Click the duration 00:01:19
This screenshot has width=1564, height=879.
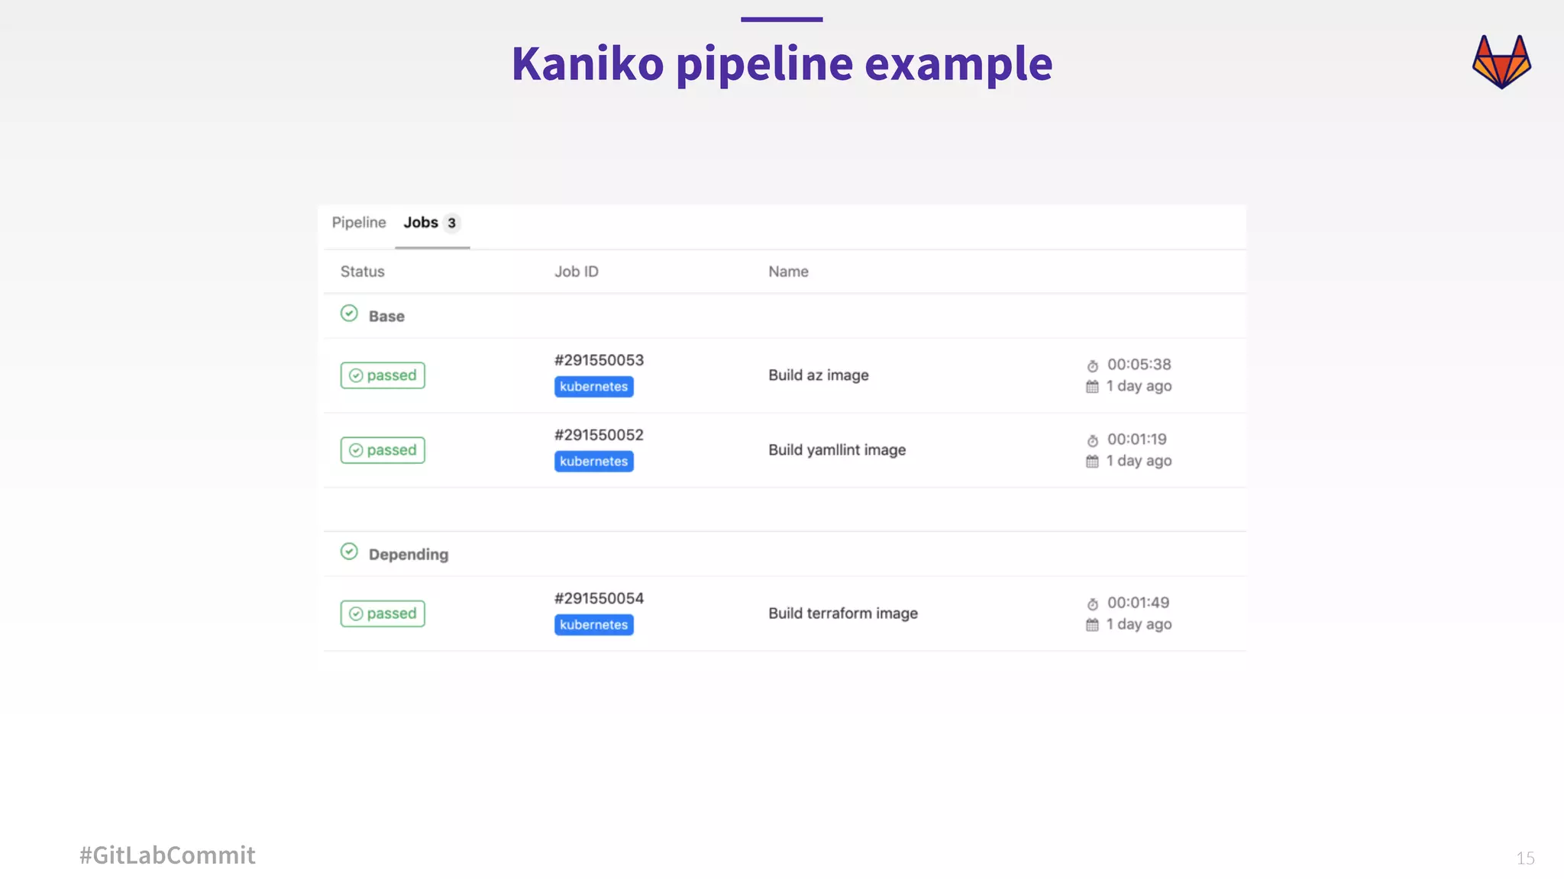(x=1137, y=439)
